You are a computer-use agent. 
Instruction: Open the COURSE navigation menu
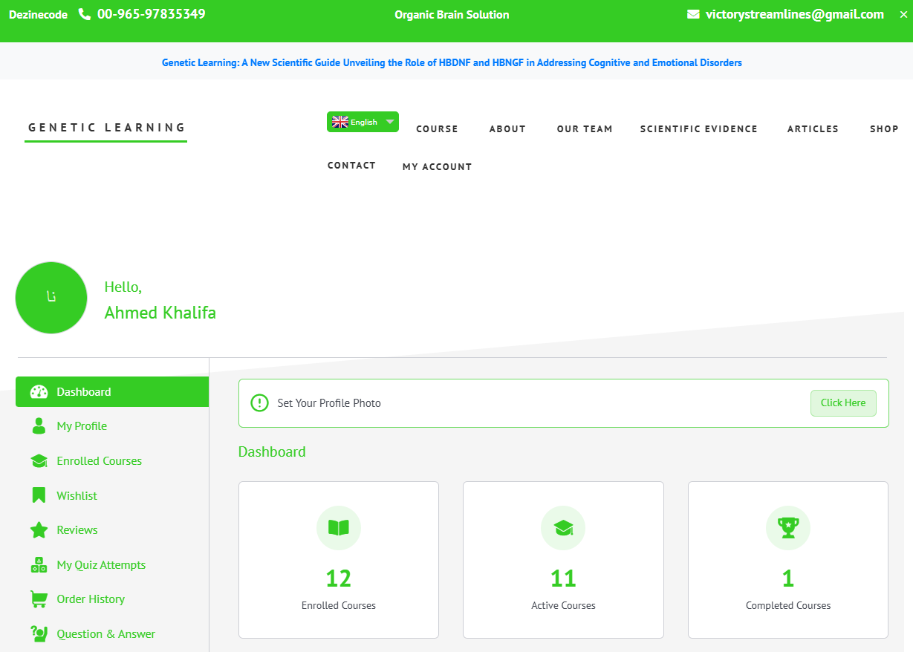click(x=437, y=128)
